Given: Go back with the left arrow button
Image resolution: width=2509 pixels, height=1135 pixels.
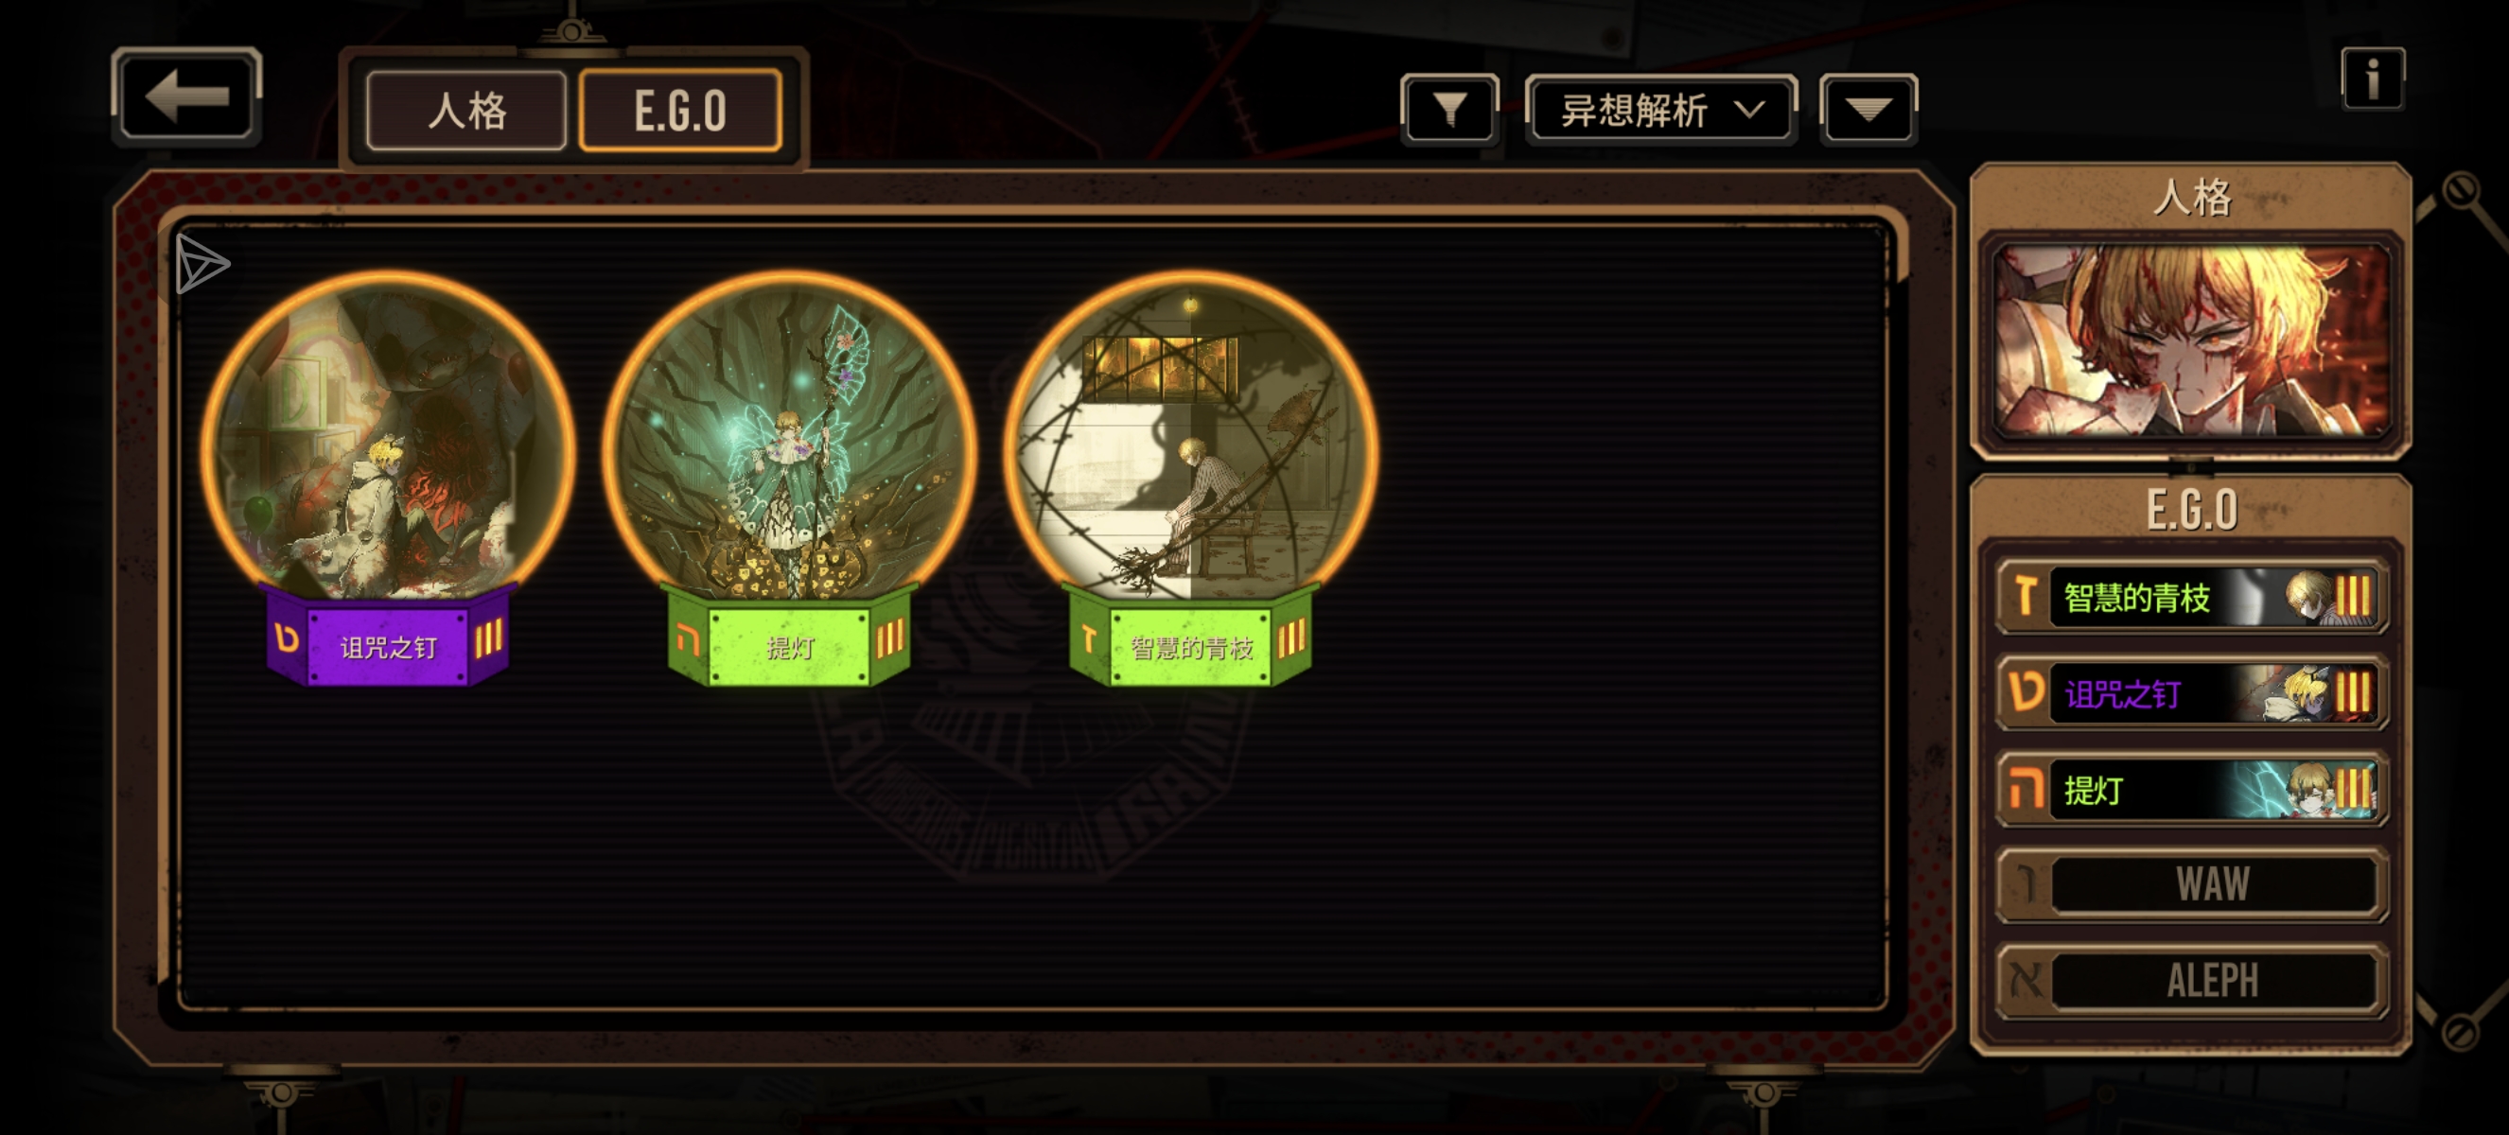Looking at the screenshot, I should click(186, 96).
